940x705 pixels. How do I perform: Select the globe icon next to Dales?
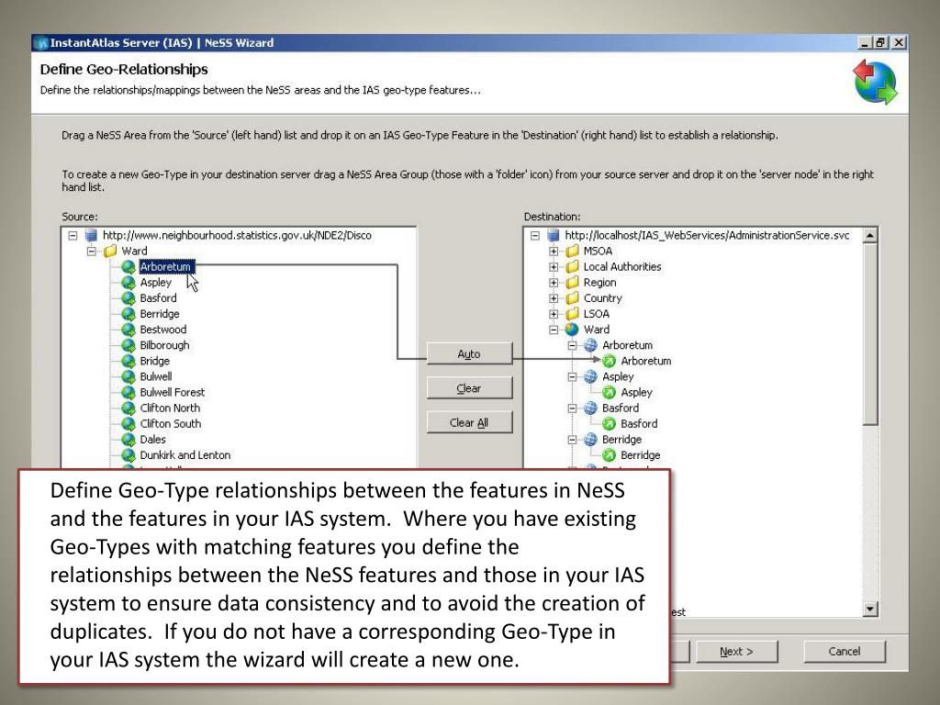pos(129,440)
